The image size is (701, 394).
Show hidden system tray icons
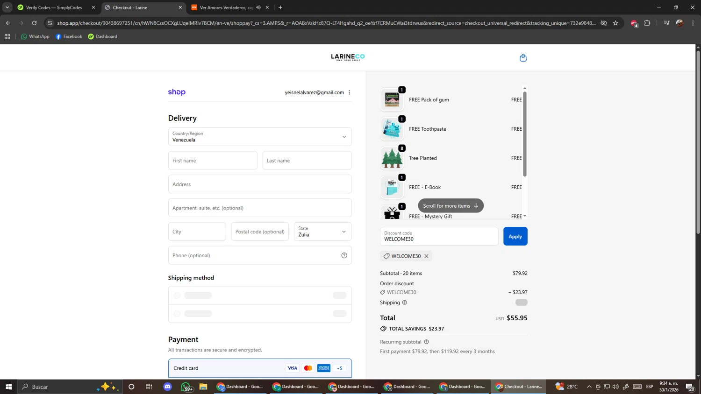pos(589,387)
